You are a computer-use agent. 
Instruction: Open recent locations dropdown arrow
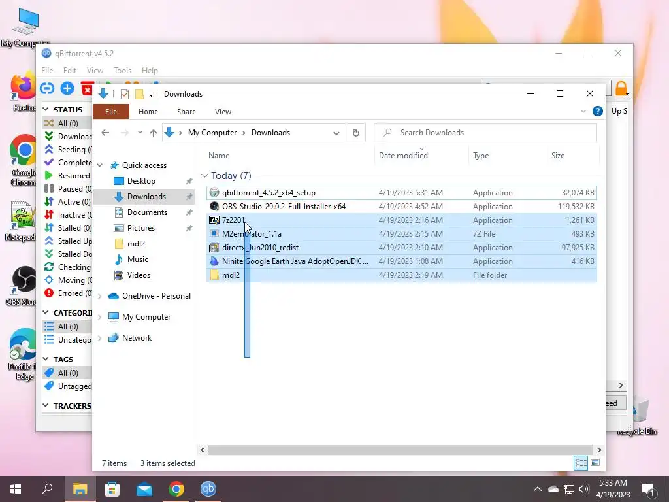pos(140,133)
